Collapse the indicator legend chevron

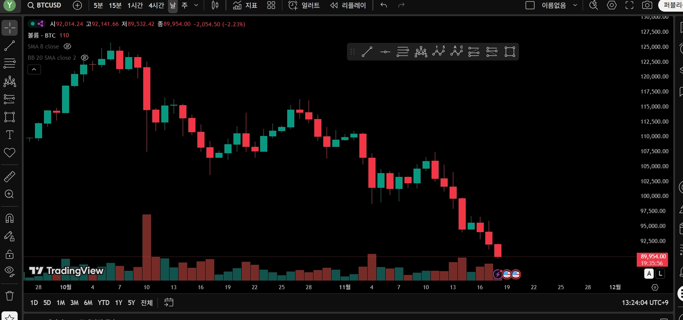click(x=34, y=69)
